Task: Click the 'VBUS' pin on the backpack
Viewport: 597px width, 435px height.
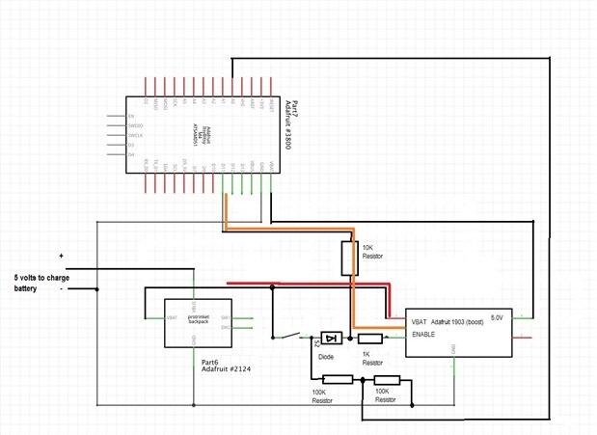Action: point(194,306)
